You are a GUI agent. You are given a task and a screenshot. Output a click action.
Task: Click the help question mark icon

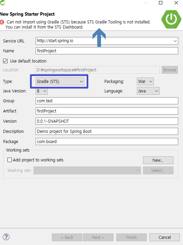pyautogui.click(x=6, y=237)
